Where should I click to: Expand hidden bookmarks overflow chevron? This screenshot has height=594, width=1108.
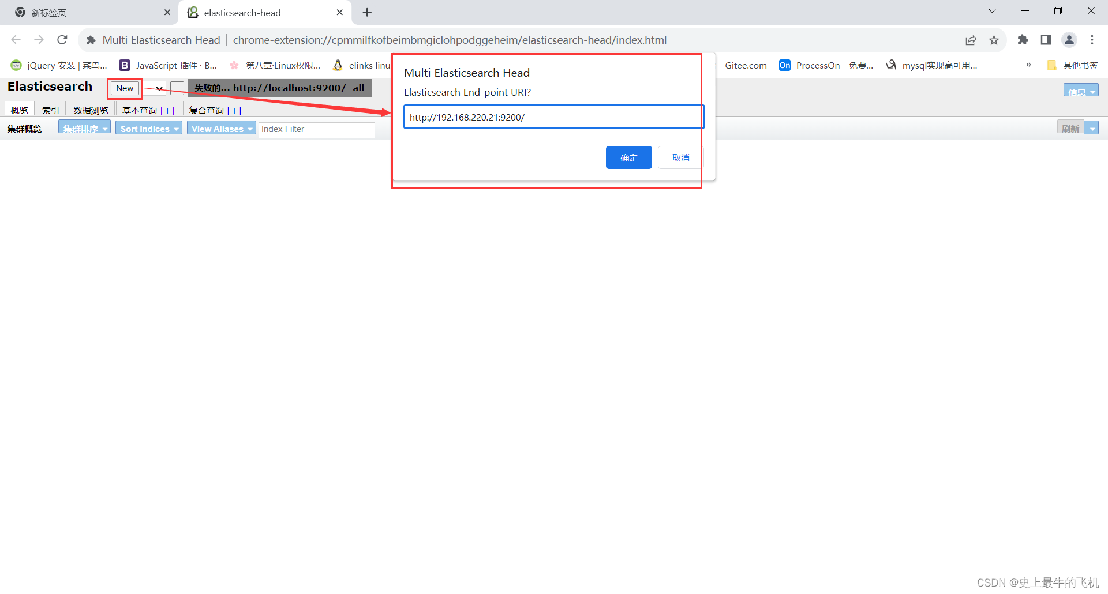pos(1028,65)
